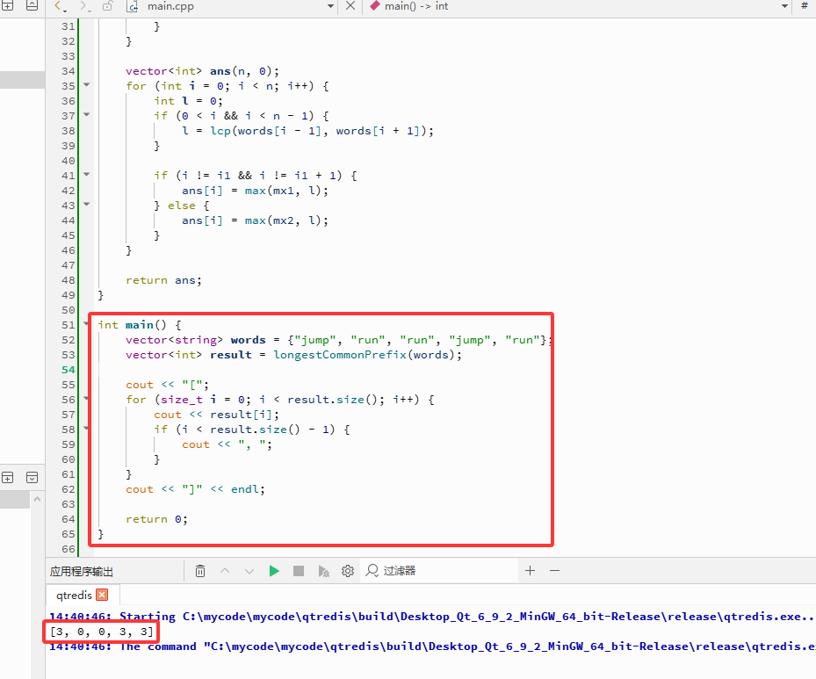Focus the 过滤器 filter input field
816x679 pixels.
(x=440, y=571)
